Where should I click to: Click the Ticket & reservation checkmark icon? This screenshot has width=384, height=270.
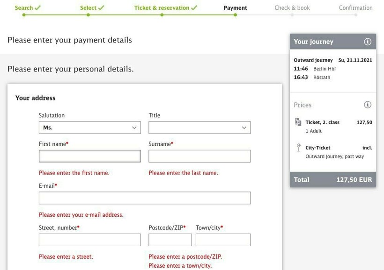point(194,8)
